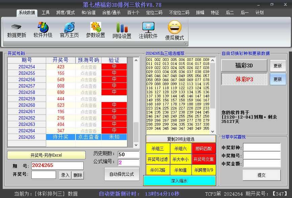The image size is (292, 198).
Task: Click 更新 next to 体彩P3
Action: pyautogui.click(x=278, y=79)
